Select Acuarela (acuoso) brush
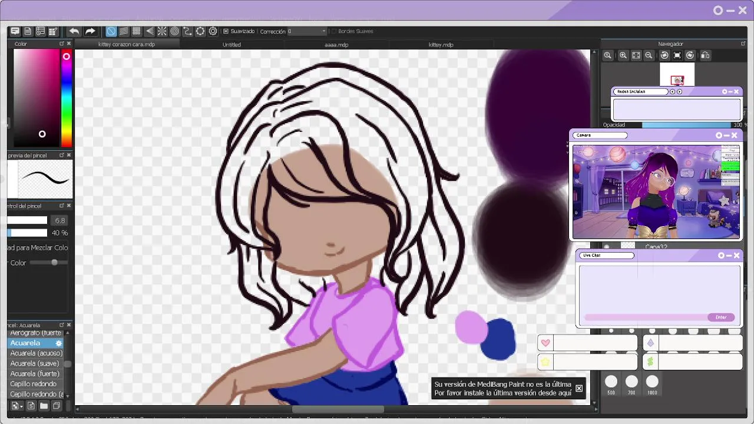754x424 pixels. [37, 353]
